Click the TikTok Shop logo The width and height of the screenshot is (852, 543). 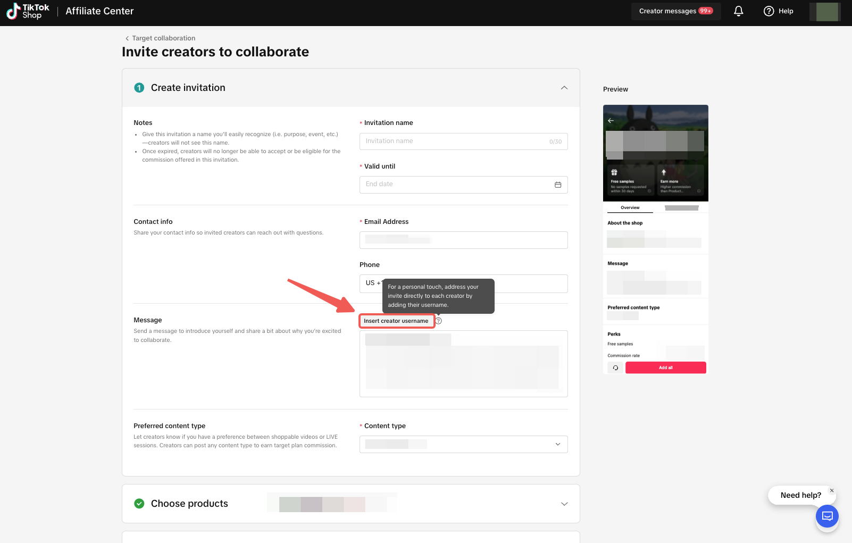[x=28, y=11]
